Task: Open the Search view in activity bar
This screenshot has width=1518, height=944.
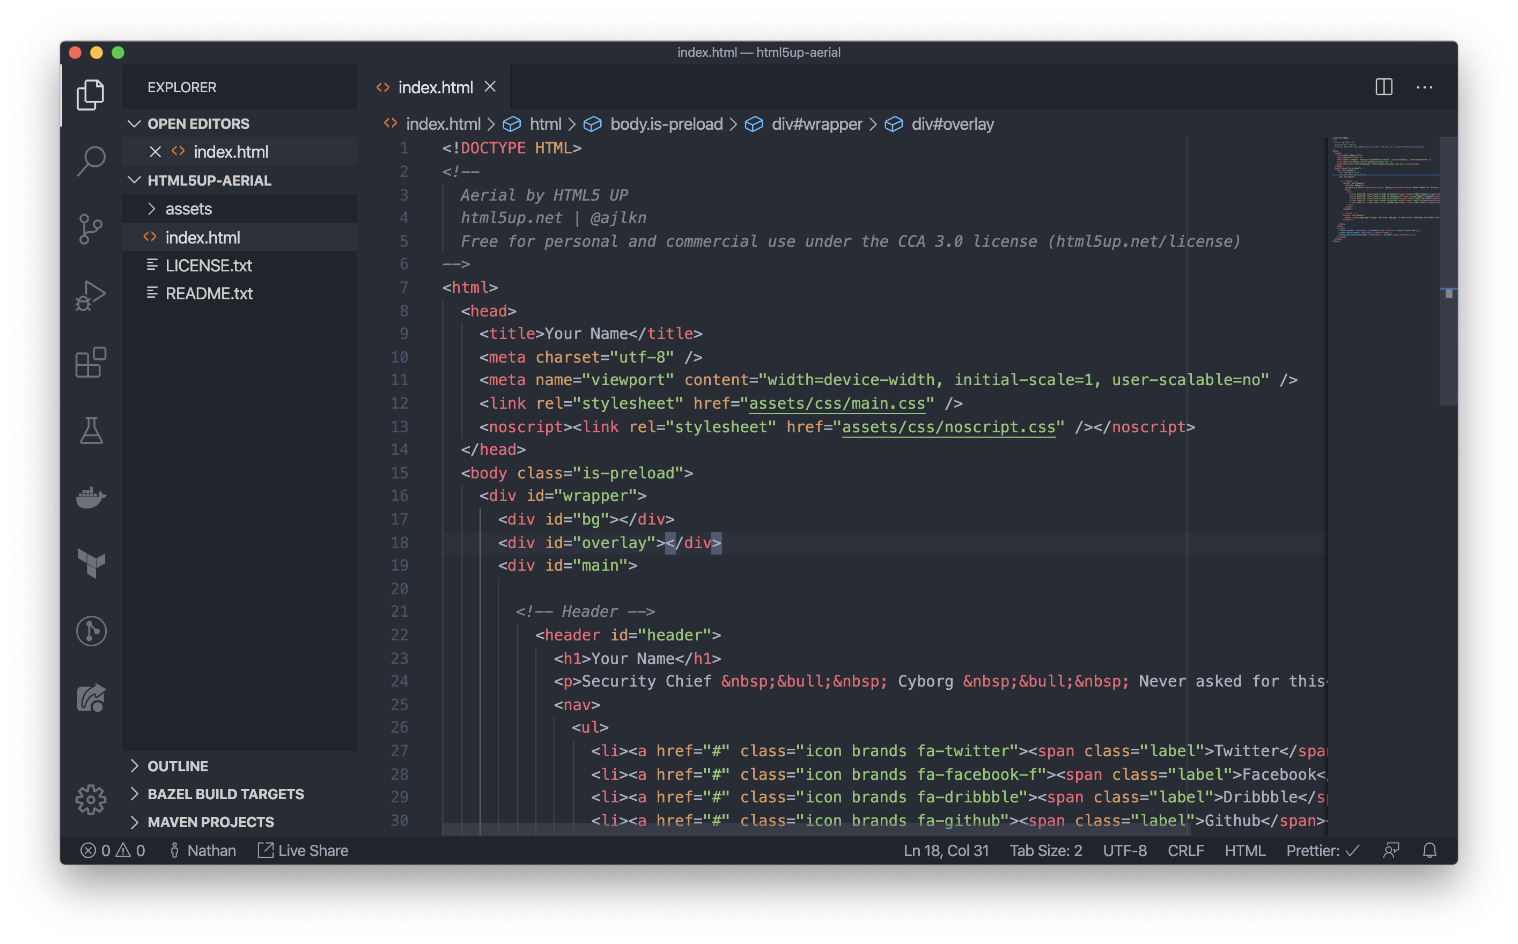Action: click(x=91, y=160)
